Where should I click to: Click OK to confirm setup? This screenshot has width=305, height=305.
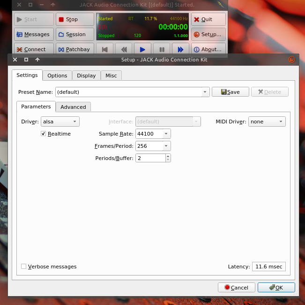[x=276, y=287]
